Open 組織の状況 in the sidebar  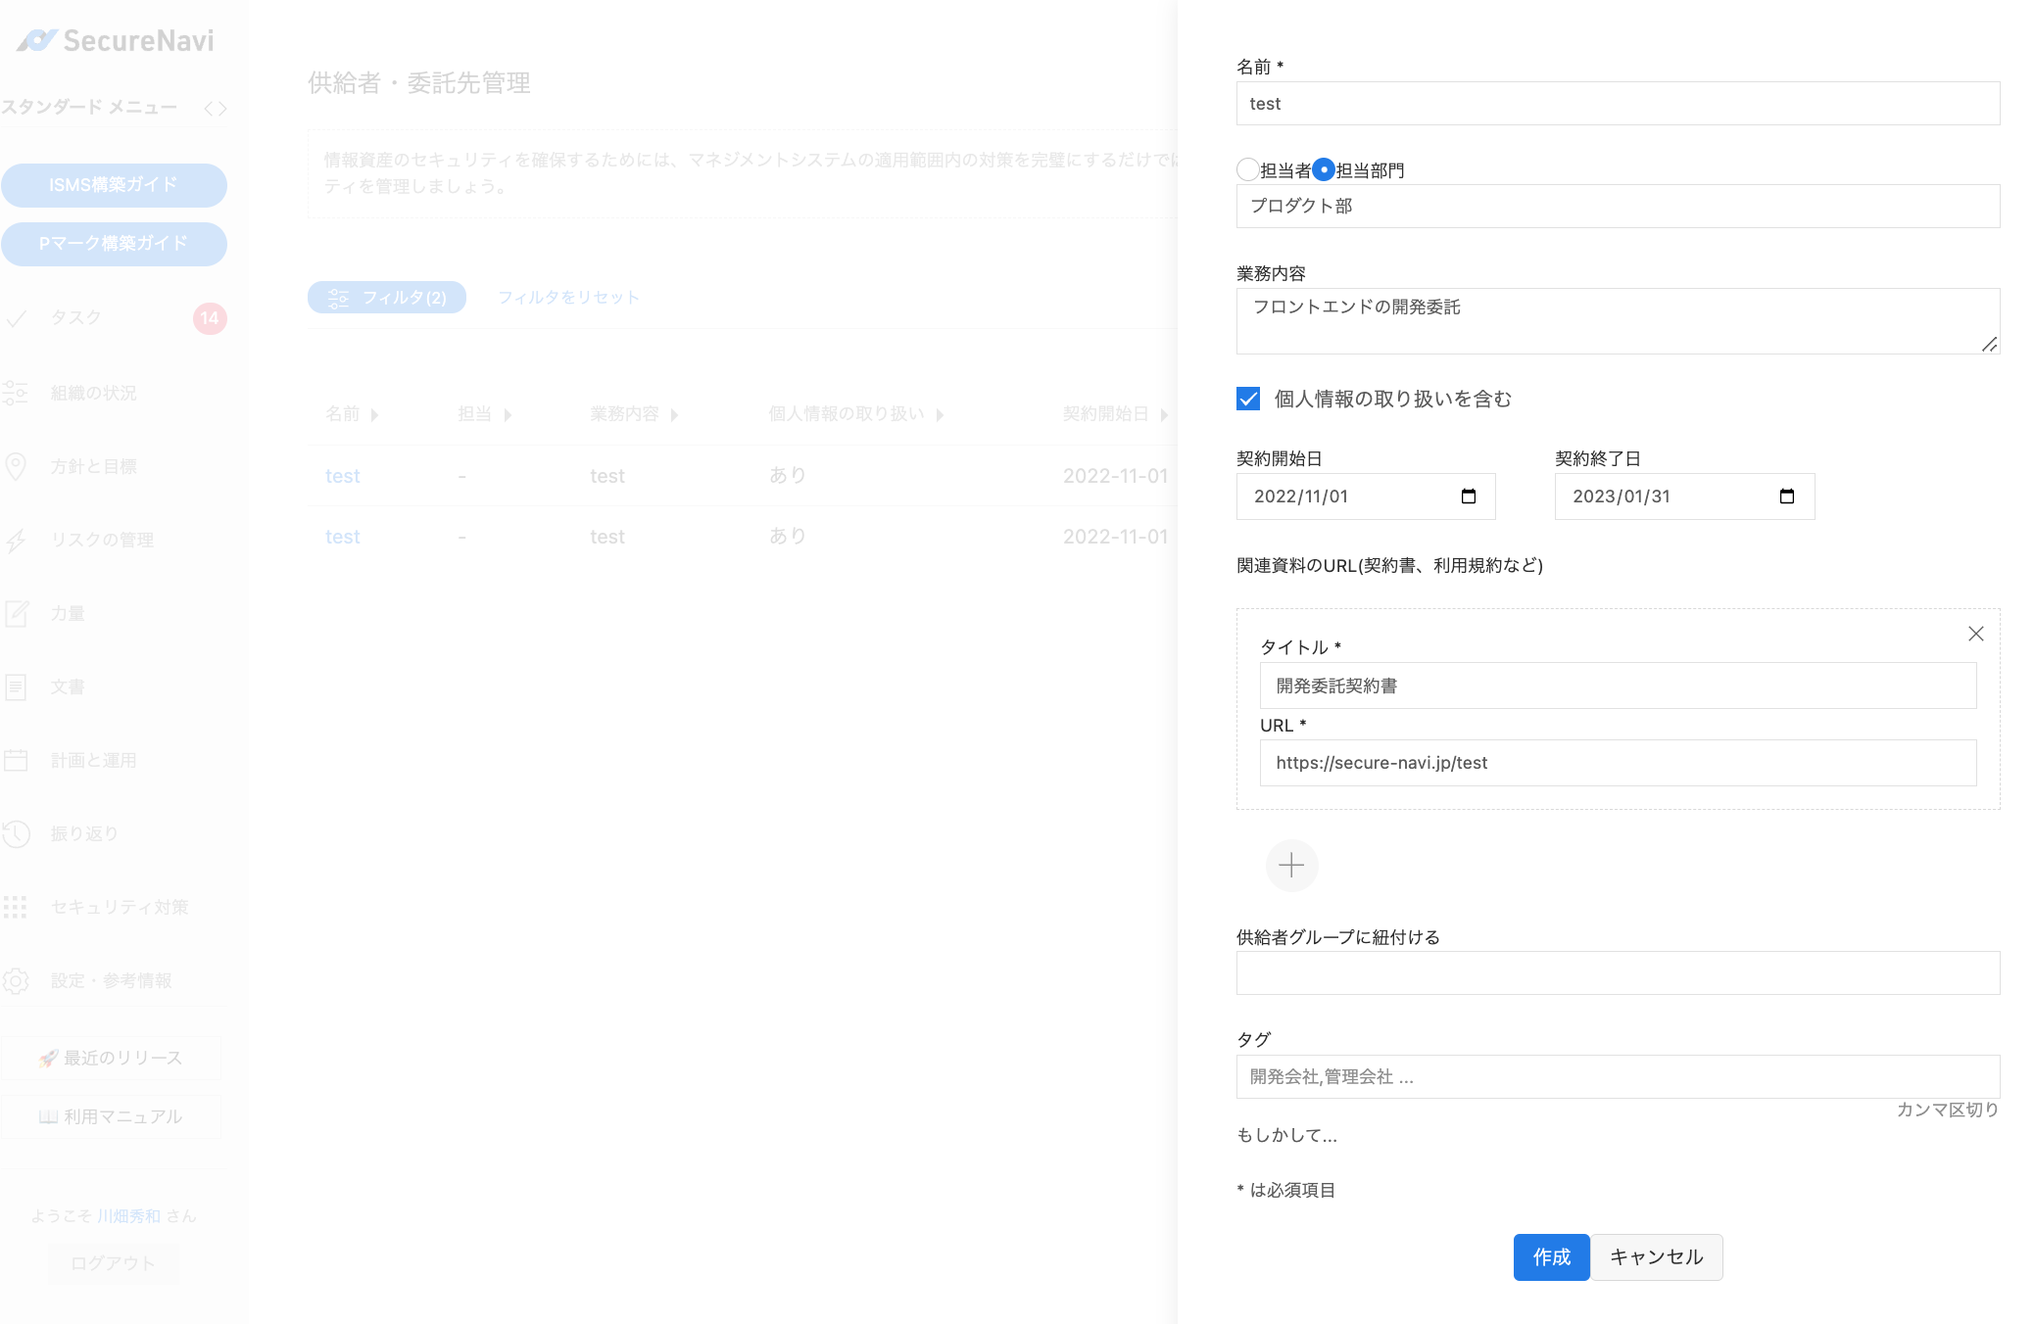(x=94, y=393)
